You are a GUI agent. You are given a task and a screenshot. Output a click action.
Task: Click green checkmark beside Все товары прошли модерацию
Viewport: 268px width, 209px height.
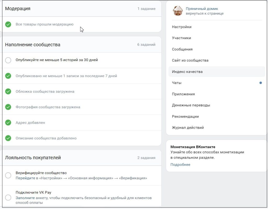click(x=8, y=24)
